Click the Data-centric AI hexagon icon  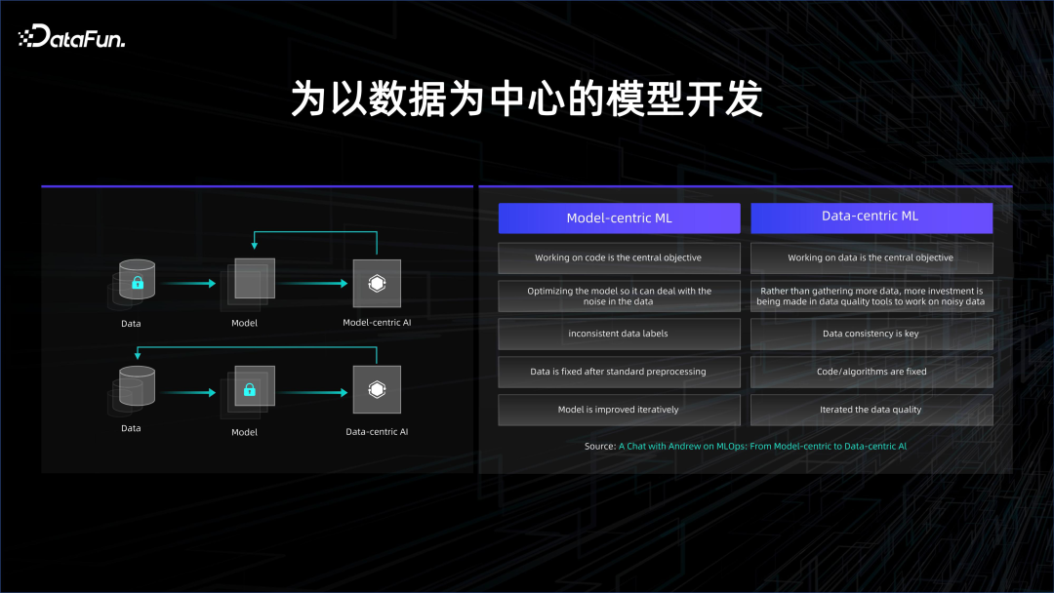point(377,389)
